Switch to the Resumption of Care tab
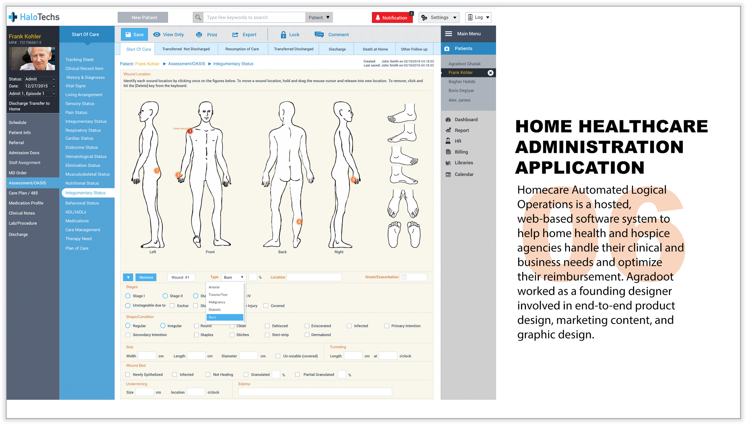Image resolution: width=747 pixels, height=425 pixels. (x=242, y=49)
